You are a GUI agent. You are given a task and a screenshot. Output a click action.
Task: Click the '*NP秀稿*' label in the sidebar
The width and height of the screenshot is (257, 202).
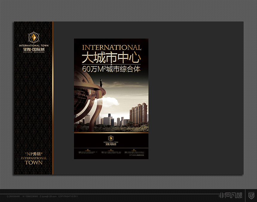34,154
